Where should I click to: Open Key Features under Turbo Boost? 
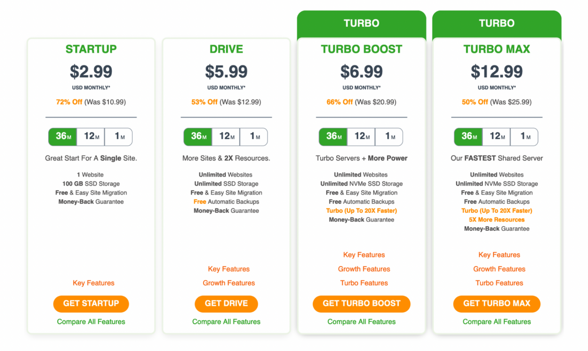point(364,255)
